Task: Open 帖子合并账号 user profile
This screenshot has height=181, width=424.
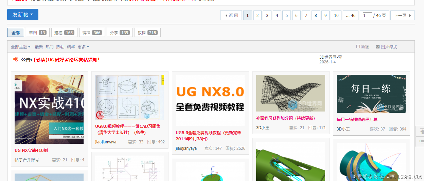Action: tap(27, 160)
